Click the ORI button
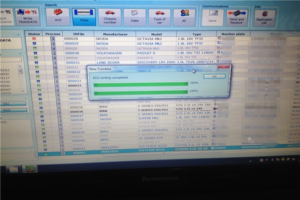300x200 pixels. (x=13, y=104)
